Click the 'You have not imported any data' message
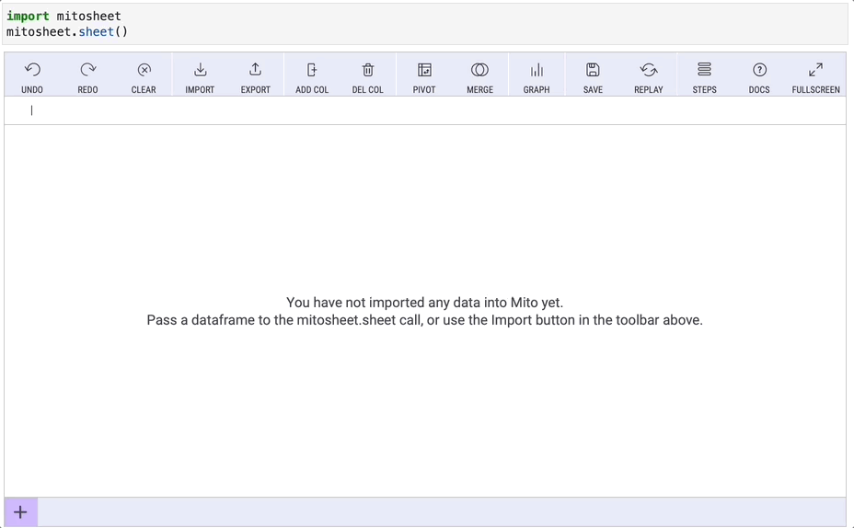The image size is (854, 528). coord(425,303)
